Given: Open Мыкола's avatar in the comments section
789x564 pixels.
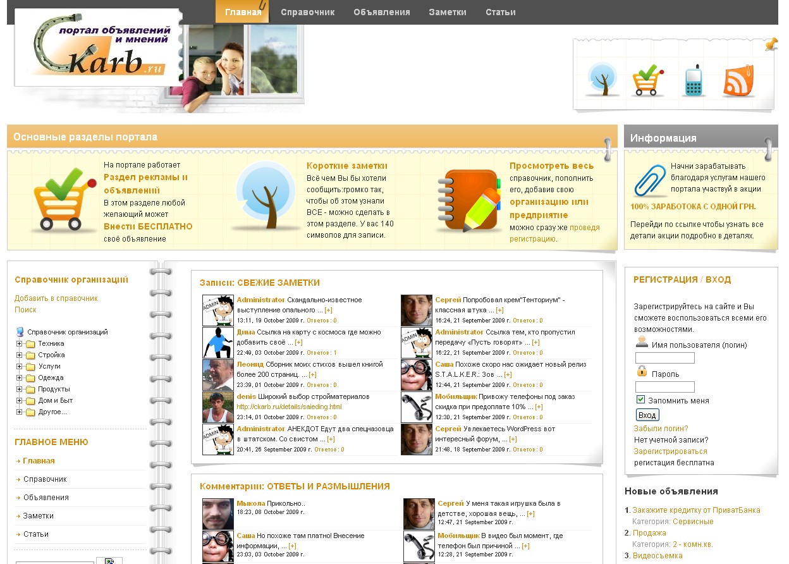Looking at the screenshot, I should coord(218,514).
